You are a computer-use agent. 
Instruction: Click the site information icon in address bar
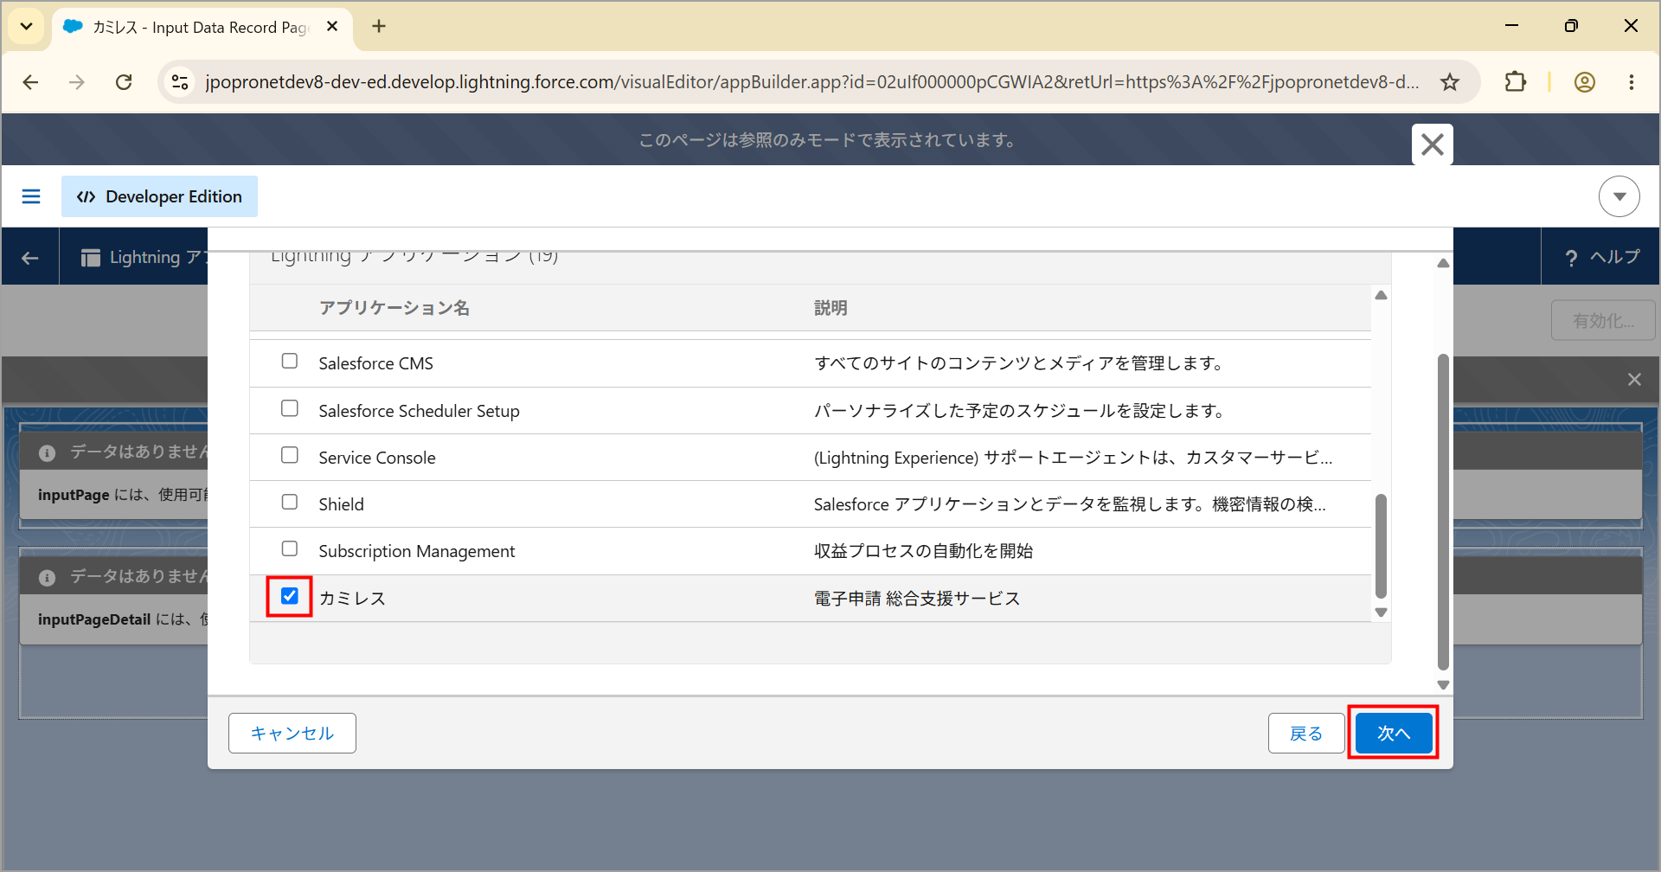point(180,82)
